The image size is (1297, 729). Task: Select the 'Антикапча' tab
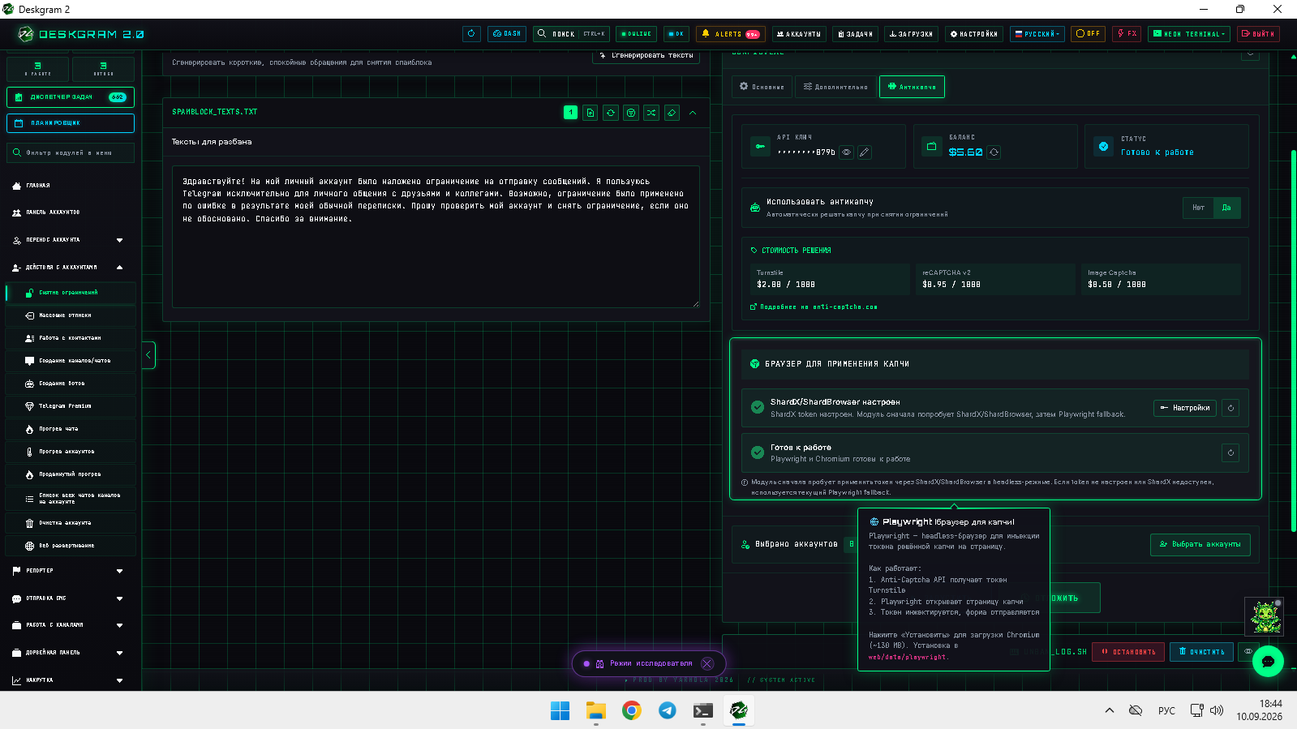[912, 87]
